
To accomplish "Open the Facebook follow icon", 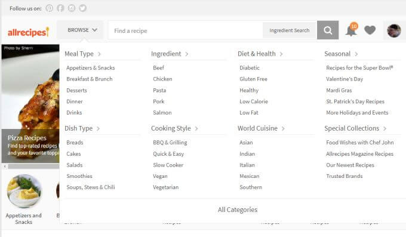I will (60, 8).
